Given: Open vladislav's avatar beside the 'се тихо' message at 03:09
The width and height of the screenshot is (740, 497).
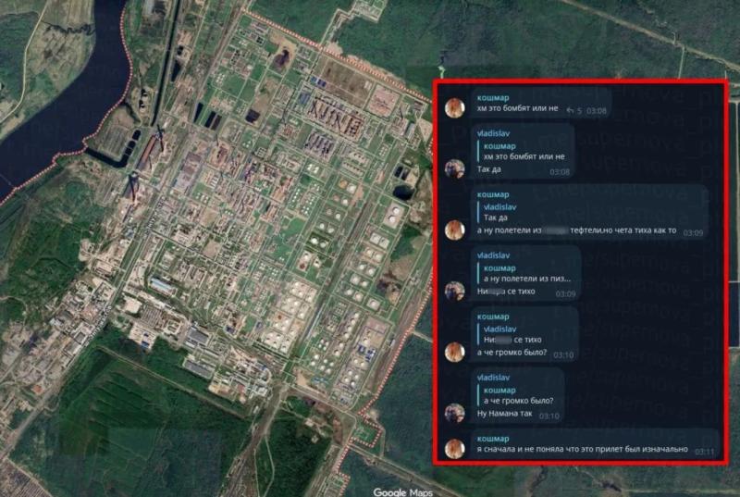Looking at the screenshot, I should (x=455, y=291).
